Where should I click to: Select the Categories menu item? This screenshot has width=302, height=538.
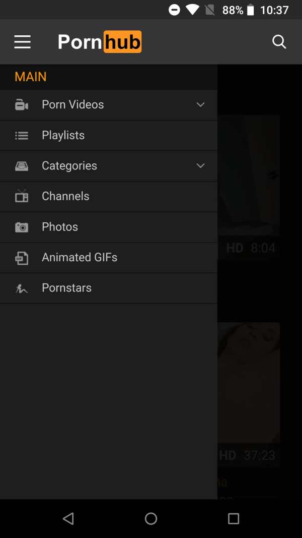point(109,166)
